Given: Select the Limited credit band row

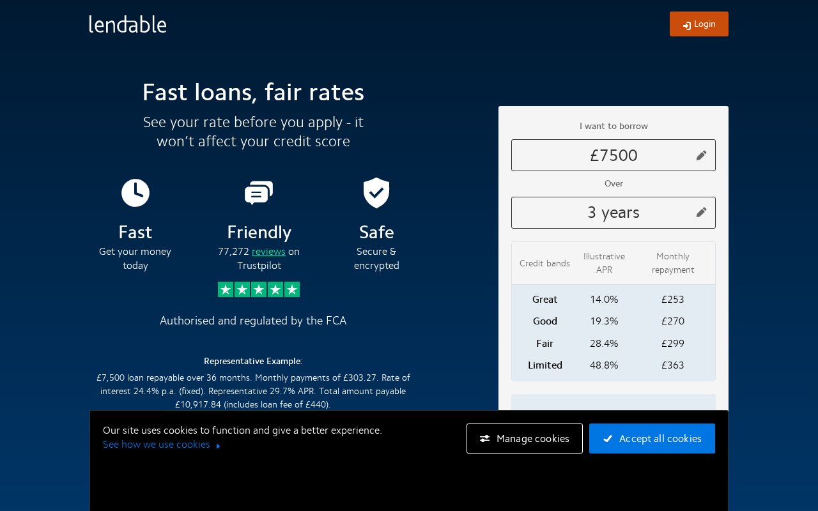Looking at the screenshot, I should (613, 365).
